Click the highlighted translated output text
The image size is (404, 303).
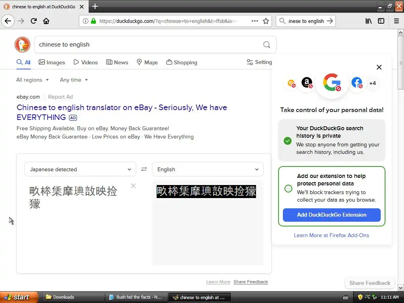[206, 191]
